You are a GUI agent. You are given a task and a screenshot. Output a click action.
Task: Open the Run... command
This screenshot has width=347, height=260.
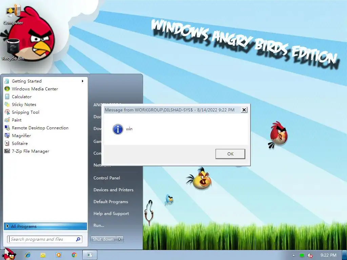[x=99, y=225]
